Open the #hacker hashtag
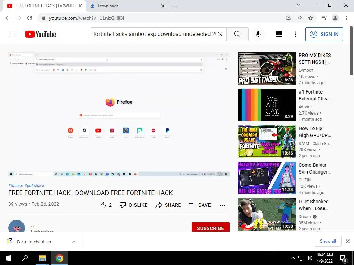Viewport: 354px width, 265px height. 16,185
